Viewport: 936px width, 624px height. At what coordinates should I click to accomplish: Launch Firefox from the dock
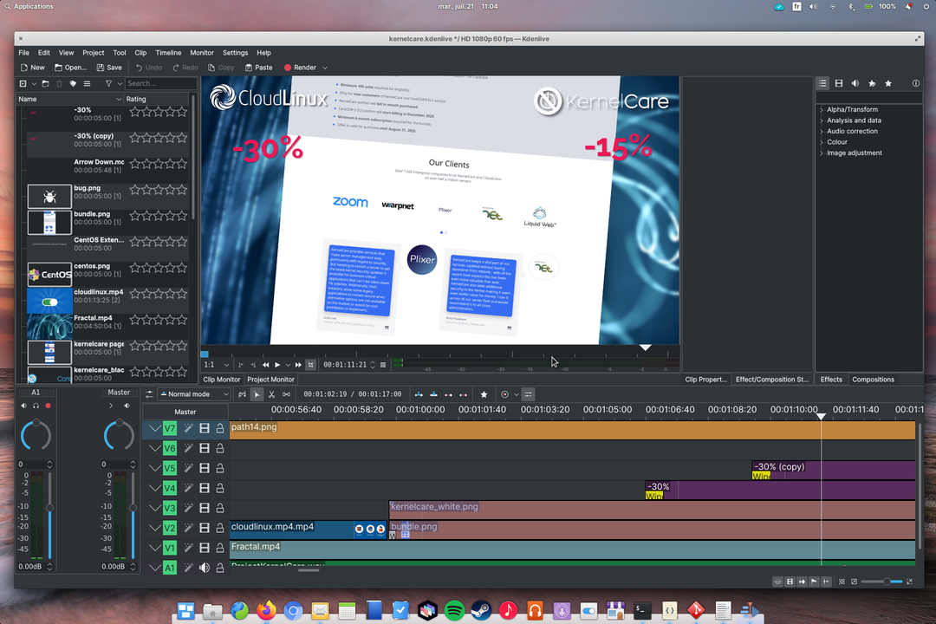pos(266,610)
